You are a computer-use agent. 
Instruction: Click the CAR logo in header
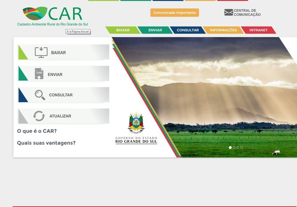(x=53, y=16)
